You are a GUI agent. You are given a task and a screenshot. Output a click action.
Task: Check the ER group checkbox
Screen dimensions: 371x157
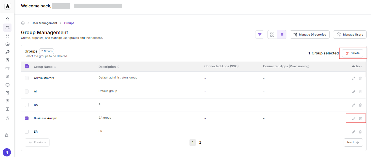point(27,132)
